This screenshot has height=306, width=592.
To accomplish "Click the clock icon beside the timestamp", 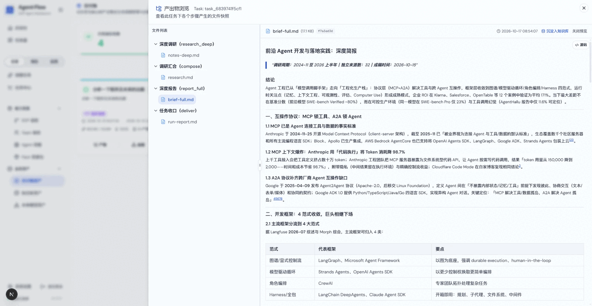I will pyautogui.click(x=498, y=31).
